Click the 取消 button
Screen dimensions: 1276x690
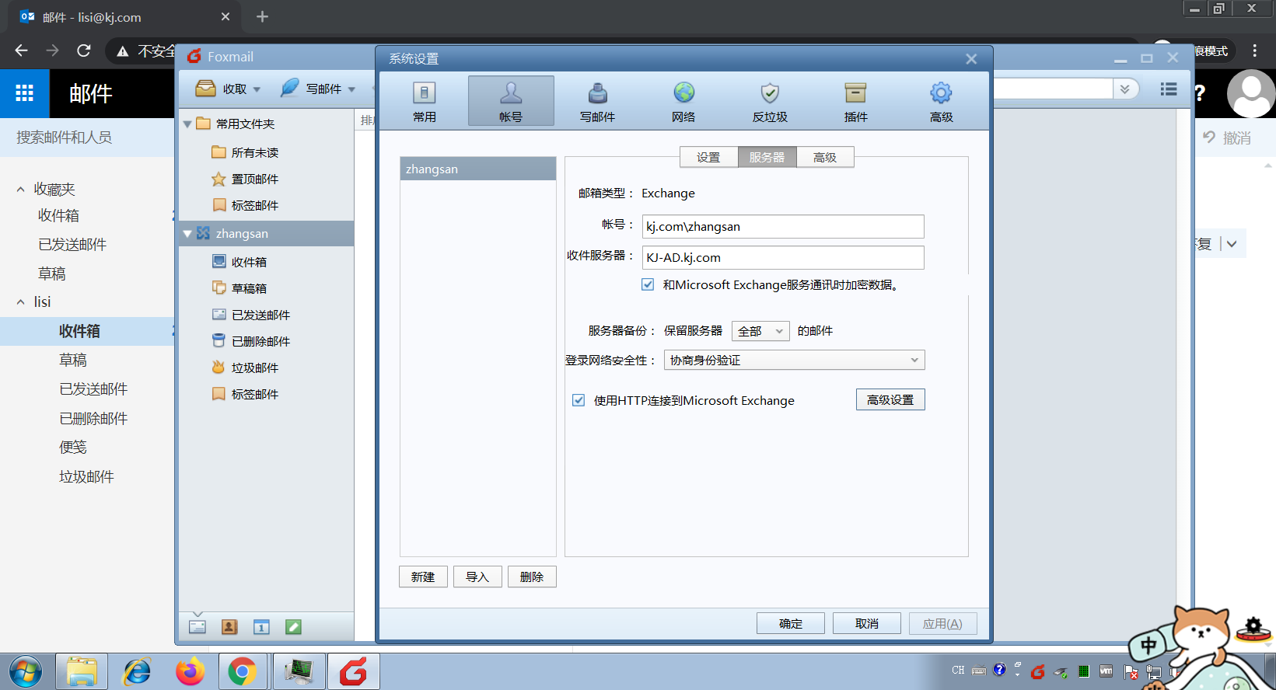tap(867, 623)
